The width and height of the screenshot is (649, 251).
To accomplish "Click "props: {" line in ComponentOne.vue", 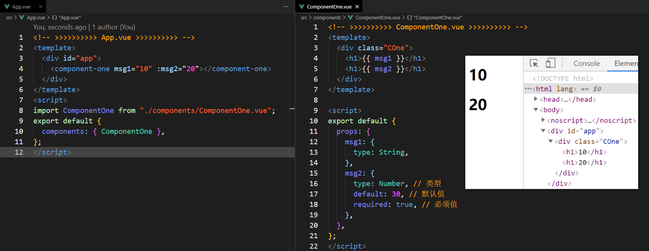I will point(353,131).
